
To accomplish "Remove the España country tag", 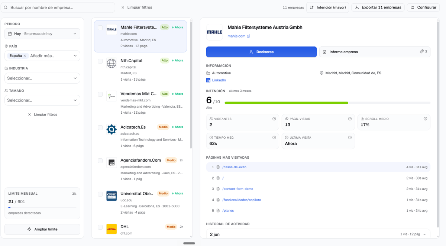I will tap(25, 56).
